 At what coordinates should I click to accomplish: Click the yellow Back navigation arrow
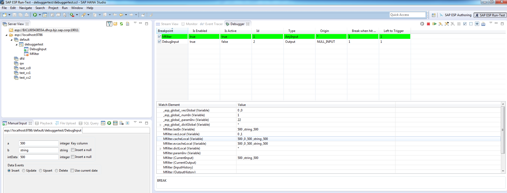[x=121, y=15]
